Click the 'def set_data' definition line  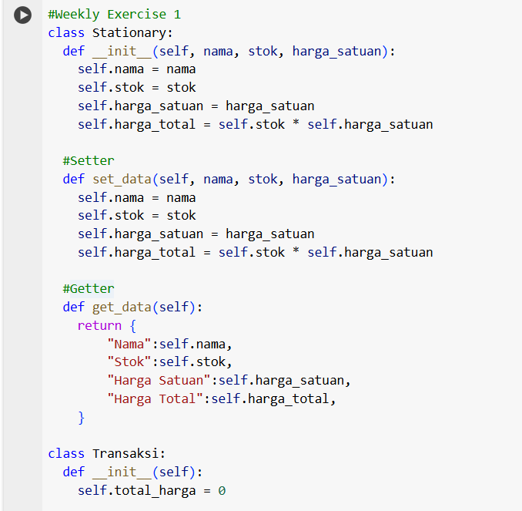229,180
